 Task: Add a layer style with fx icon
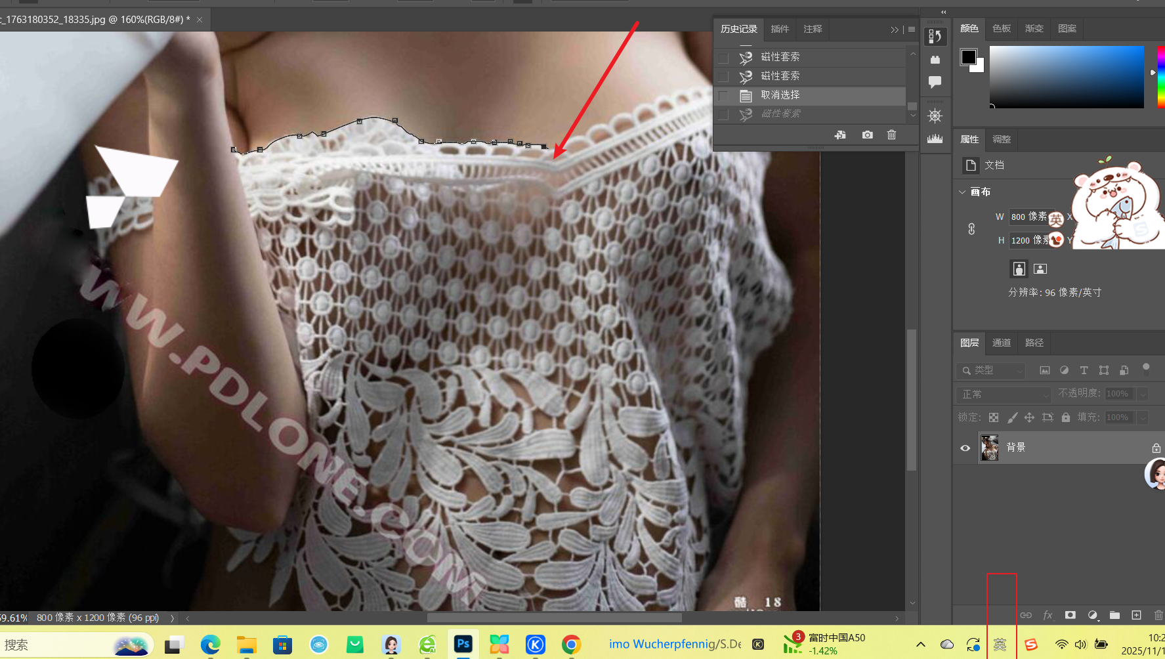1048,615
